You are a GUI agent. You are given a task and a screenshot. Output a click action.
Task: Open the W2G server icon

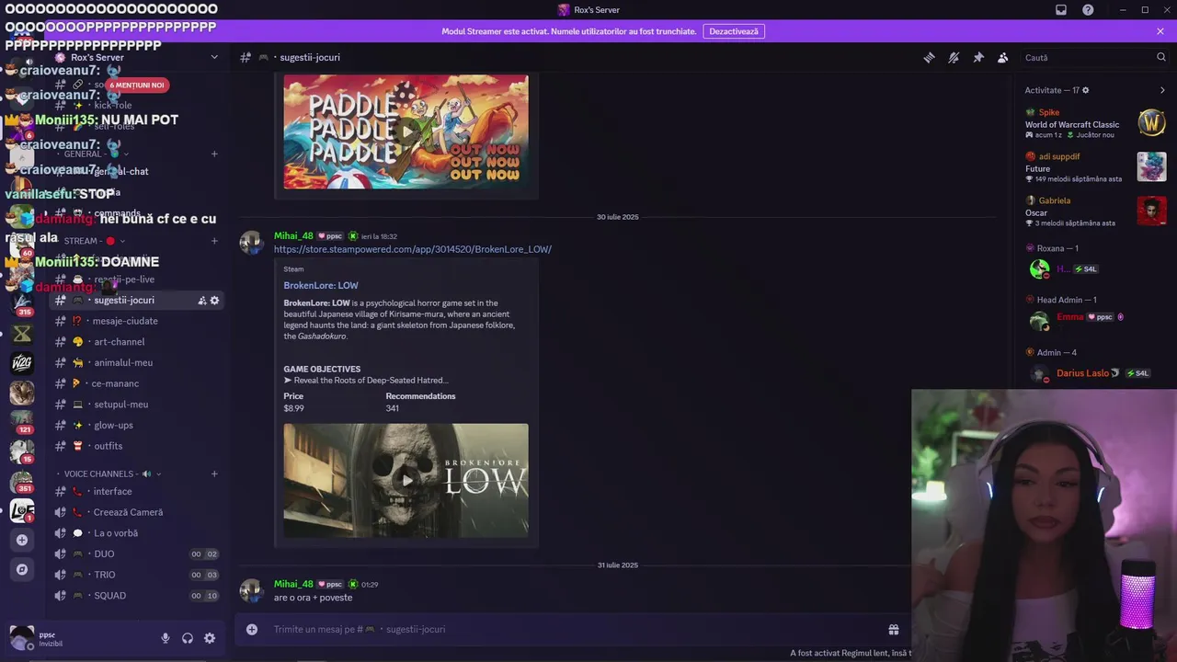click(22, 363)
